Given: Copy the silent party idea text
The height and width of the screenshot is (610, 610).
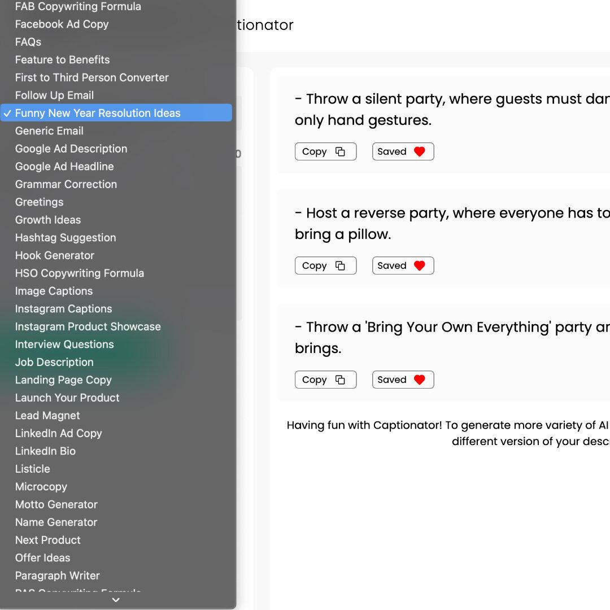Looking at the screenshot, I should [x=326, y=152].
